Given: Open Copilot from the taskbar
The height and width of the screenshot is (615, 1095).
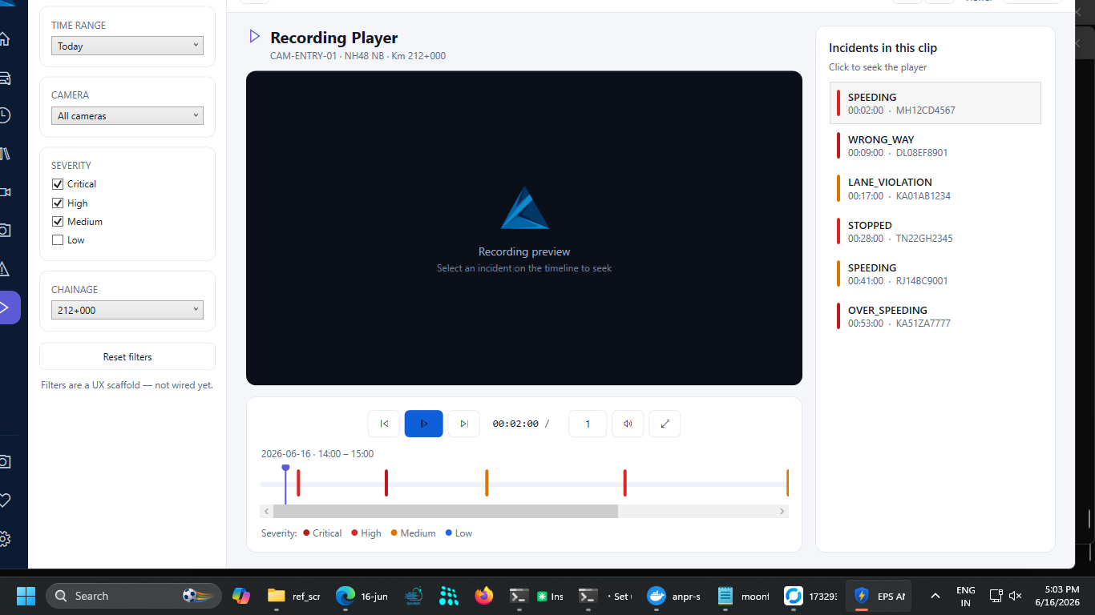Looking at the screenshot, I should [x=240, y=596].
